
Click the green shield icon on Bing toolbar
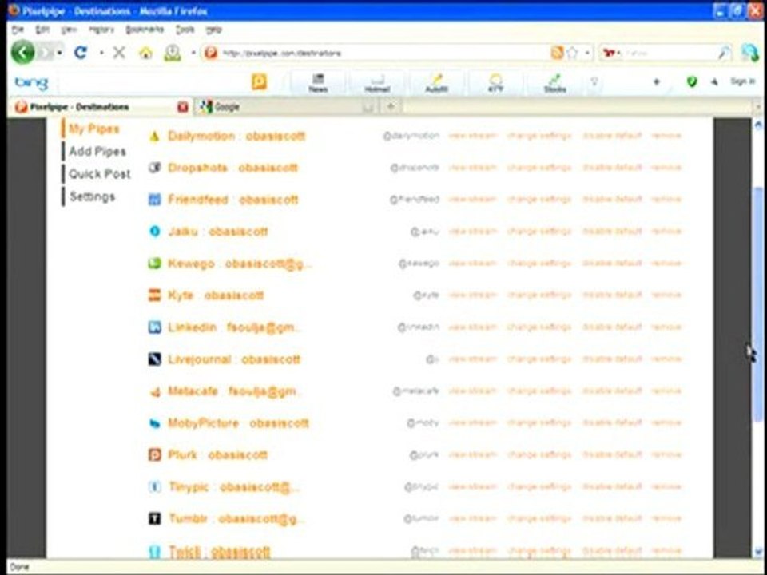(692, 81)
